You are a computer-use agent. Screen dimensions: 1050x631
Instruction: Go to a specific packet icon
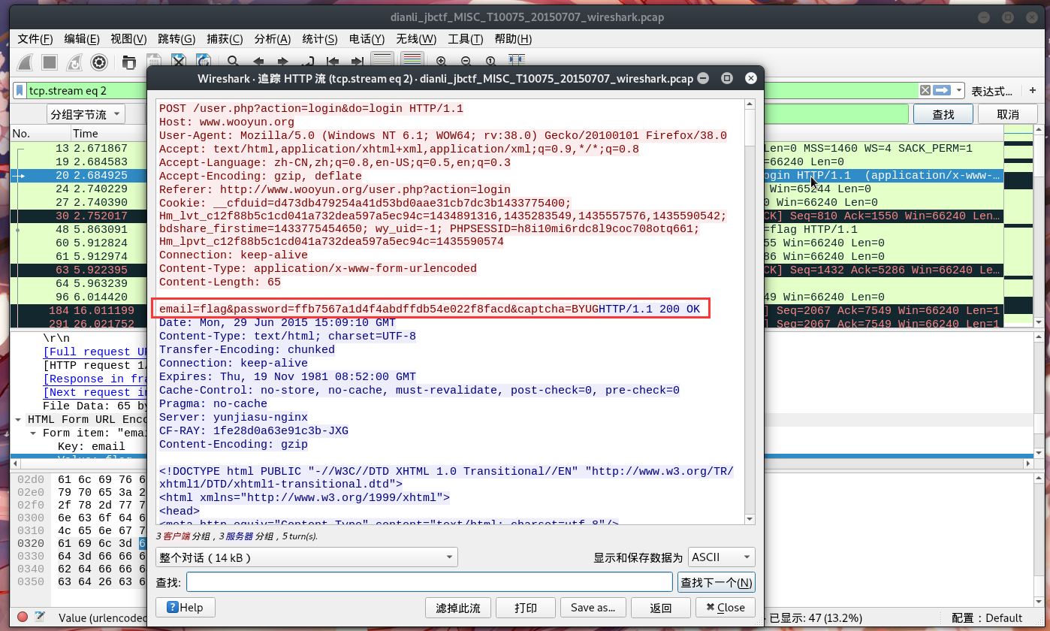pos(307,62)
